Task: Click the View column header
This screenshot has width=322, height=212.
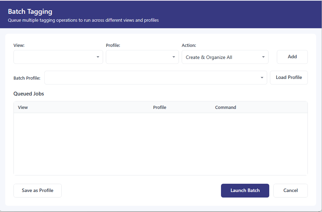Action: pyautogui.click(x=23, y=107)
